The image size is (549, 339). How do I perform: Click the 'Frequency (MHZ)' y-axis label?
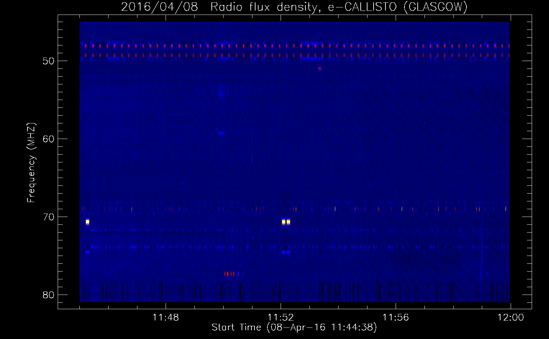(31, 163)
